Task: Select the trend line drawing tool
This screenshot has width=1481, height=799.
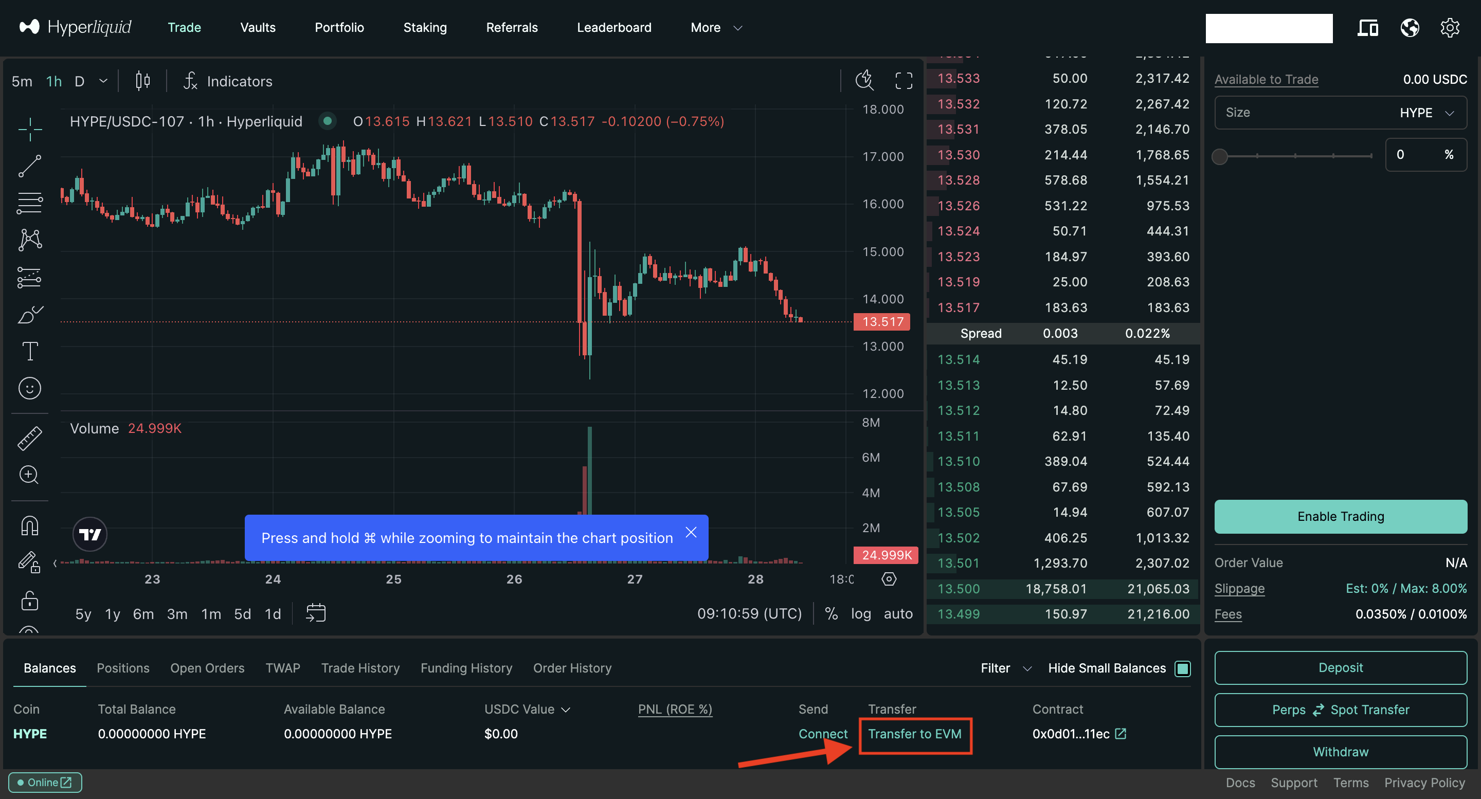Action: click(29, 166)
